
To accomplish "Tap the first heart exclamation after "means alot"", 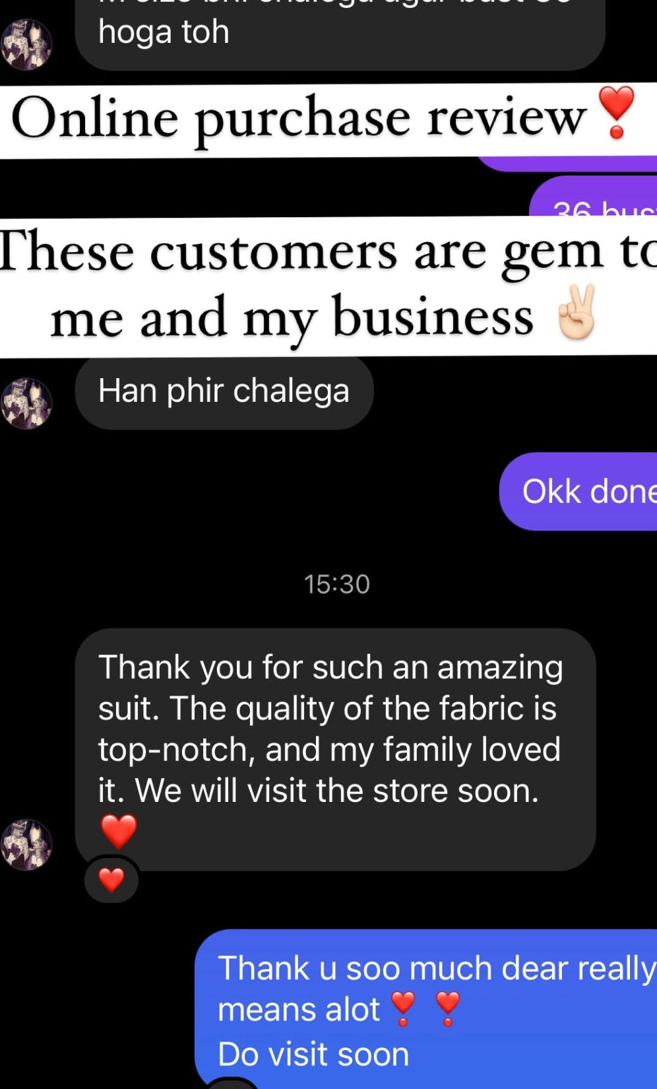I will click(403, 1008).
